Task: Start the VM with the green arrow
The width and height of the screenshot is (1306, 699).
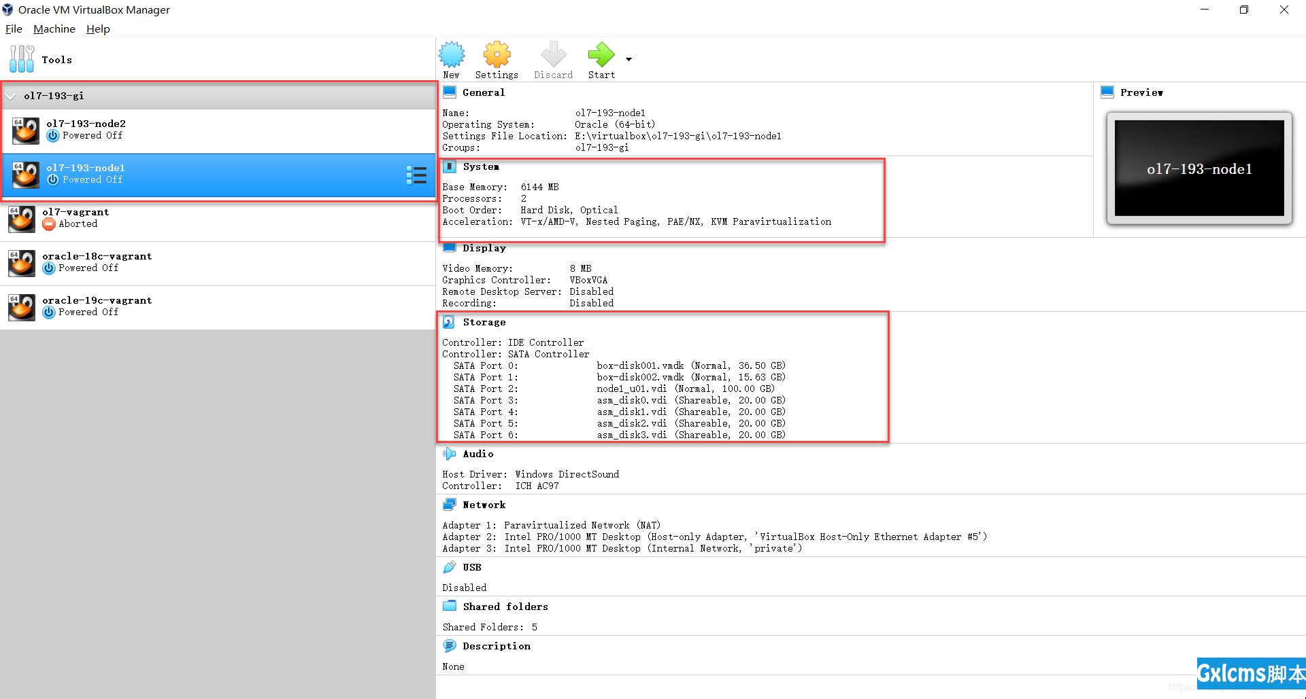Action: (x=601, y=54)
